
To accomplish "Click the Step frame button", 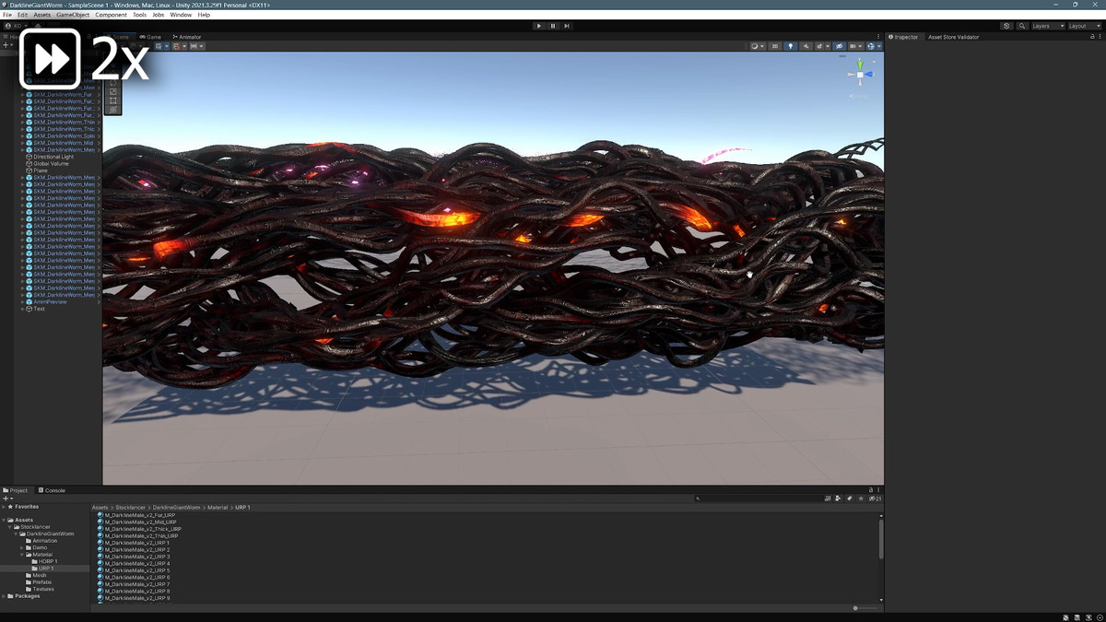I will (x=566, y=26).
